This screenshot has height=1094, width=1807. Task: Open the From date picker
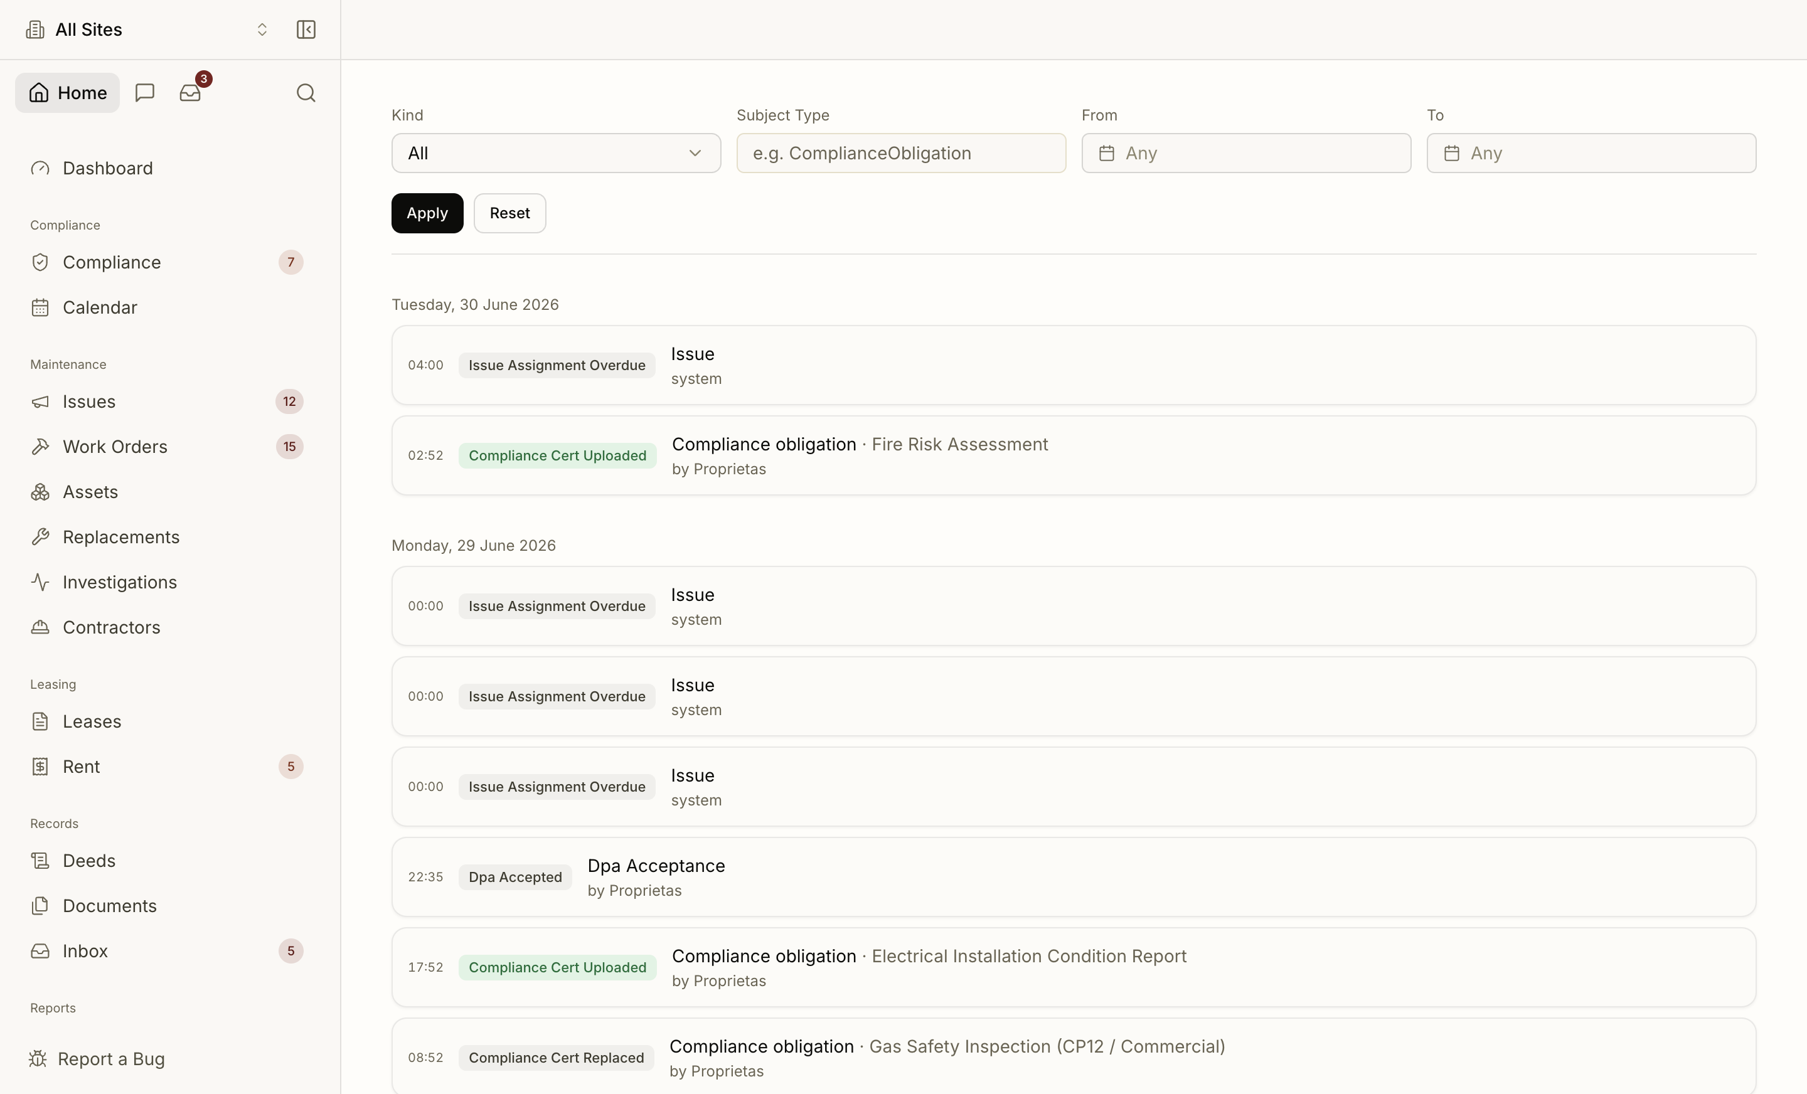coord(1246,153)
